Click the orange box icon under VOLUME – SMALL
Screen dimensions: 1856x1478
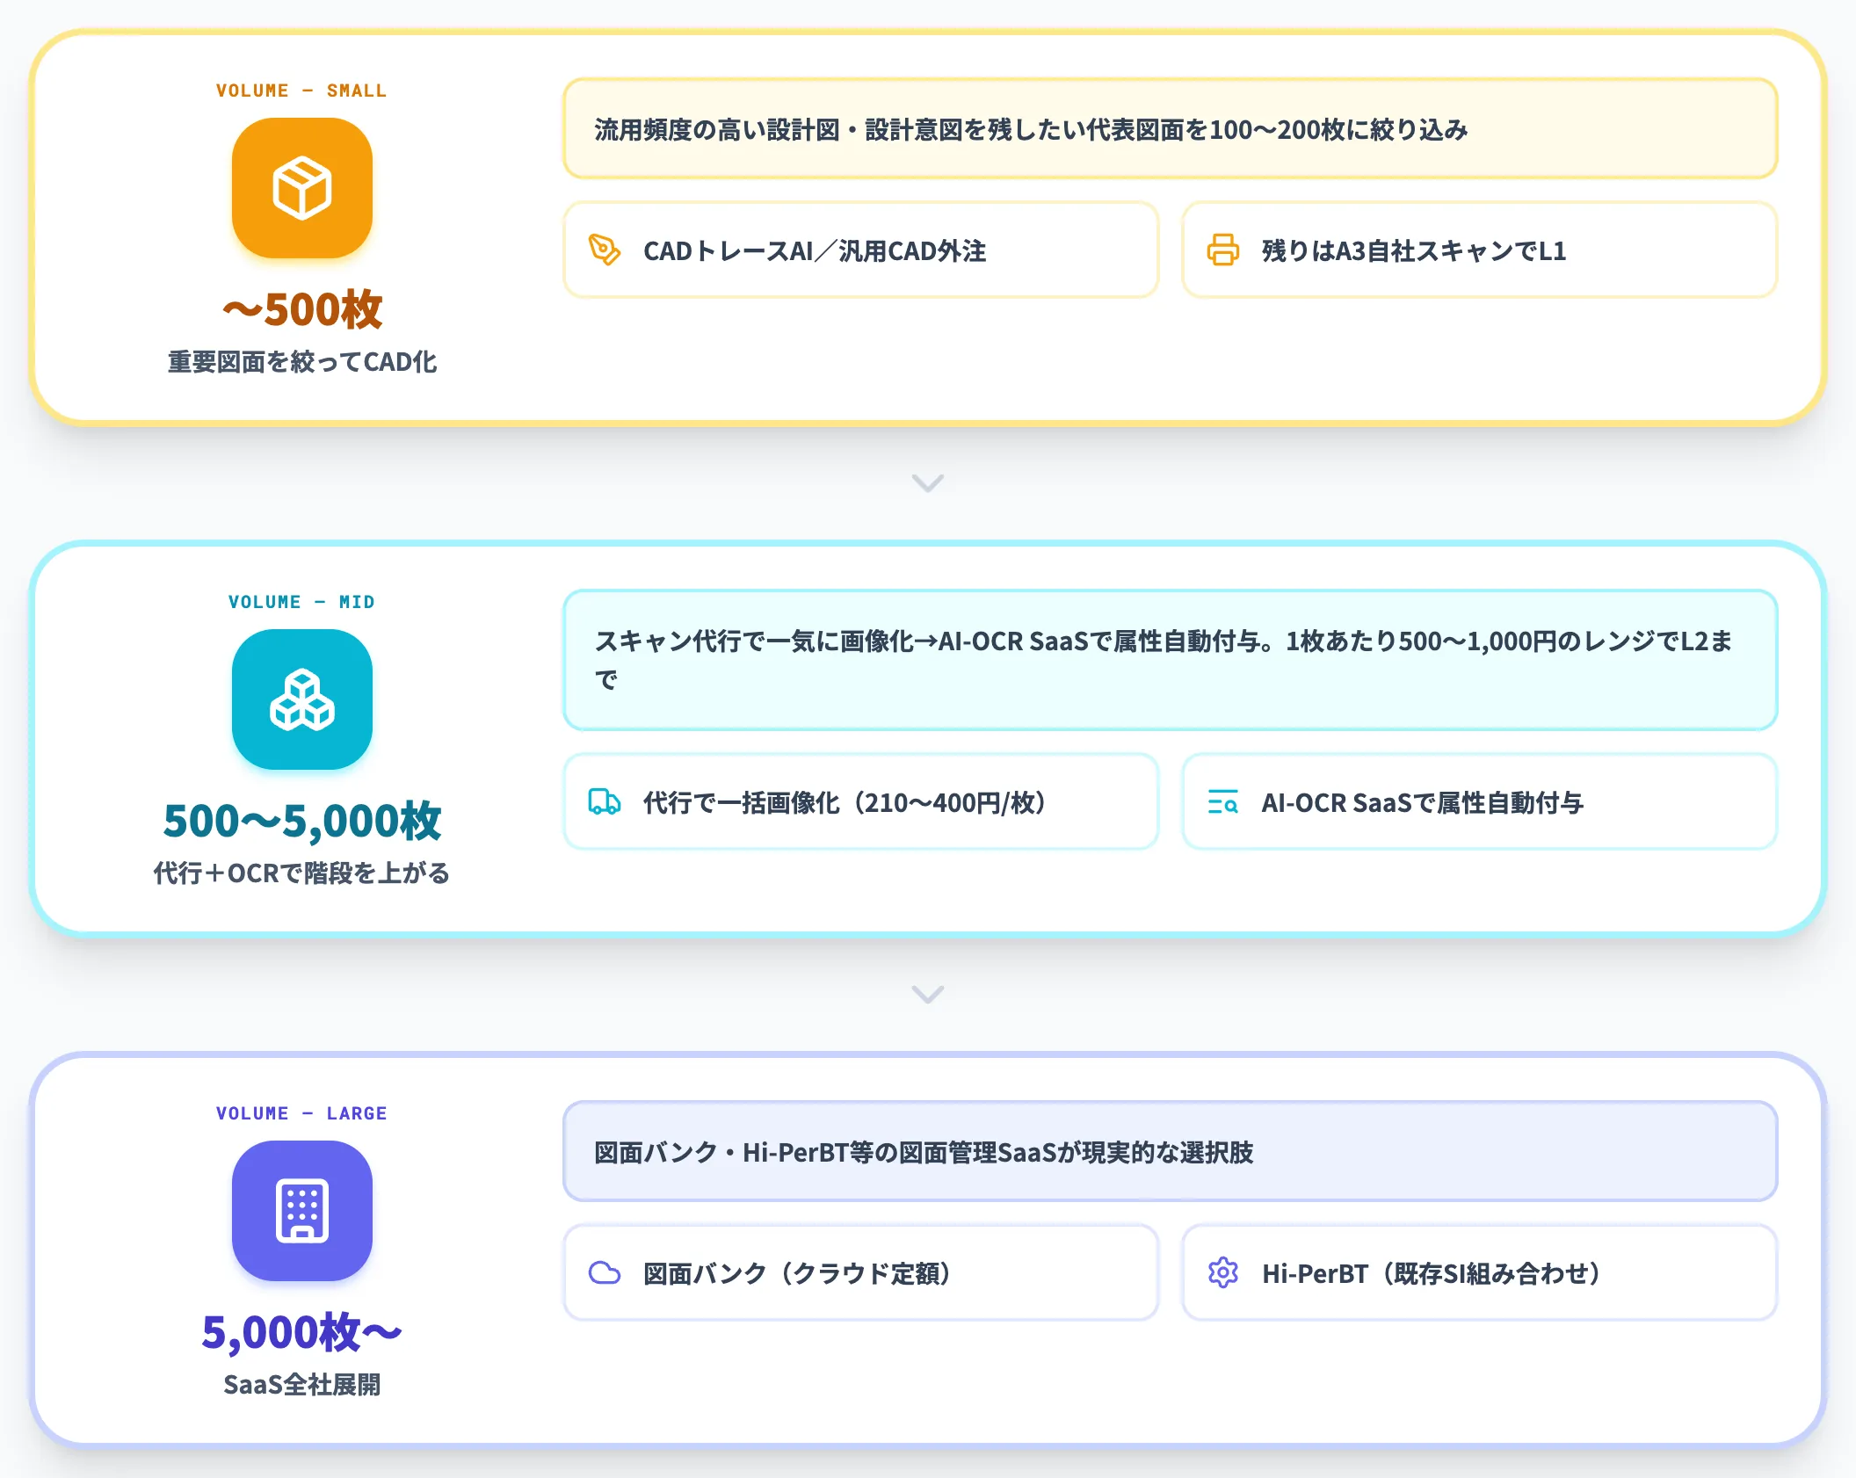(301, 188)
